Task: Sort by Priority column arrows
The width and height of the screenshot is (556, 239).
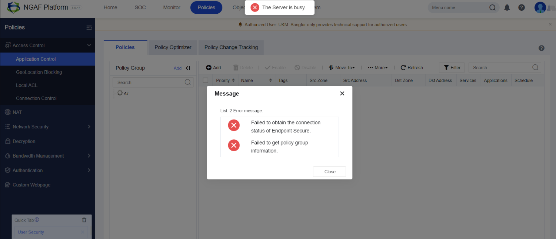Action: tap(233, 80)
